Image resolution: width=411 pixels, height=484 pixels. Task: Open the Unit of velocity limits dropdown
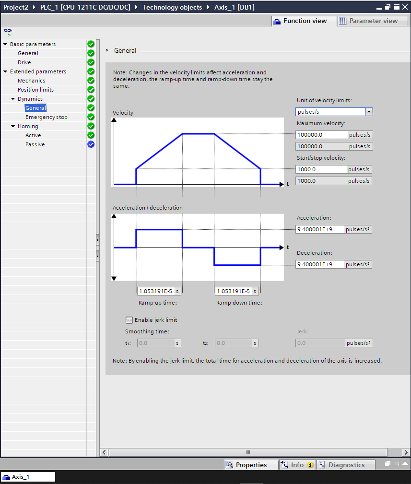click(368, 112)
